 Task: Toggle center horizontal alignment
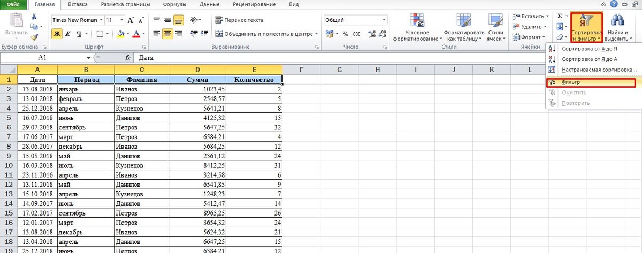click(167, 34)
